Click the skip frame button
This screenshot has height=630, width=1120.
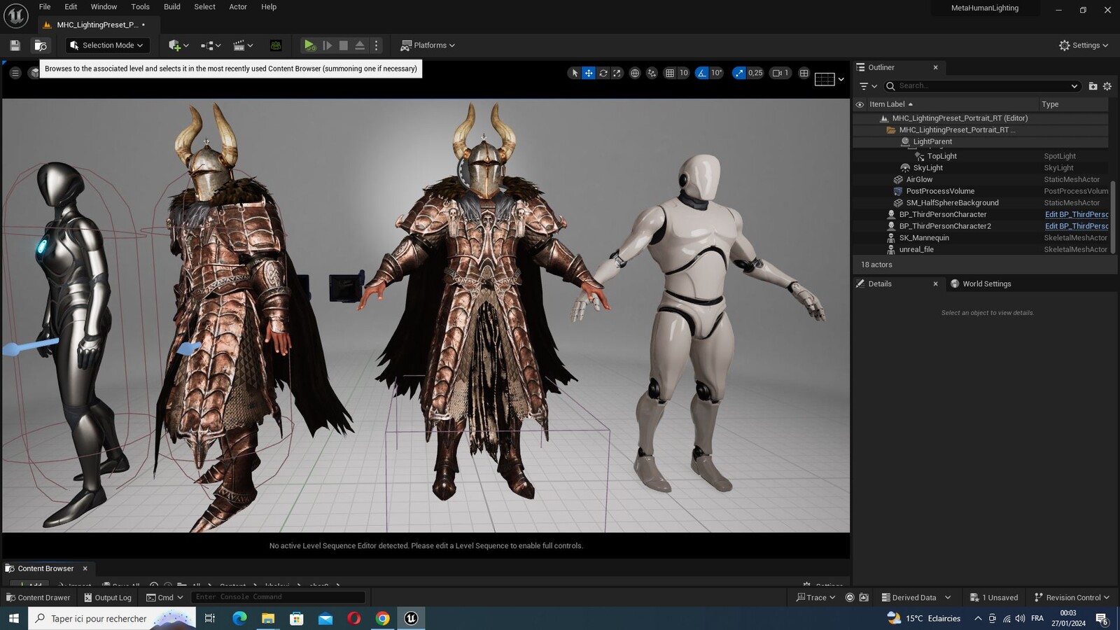(x=327, y=45)
